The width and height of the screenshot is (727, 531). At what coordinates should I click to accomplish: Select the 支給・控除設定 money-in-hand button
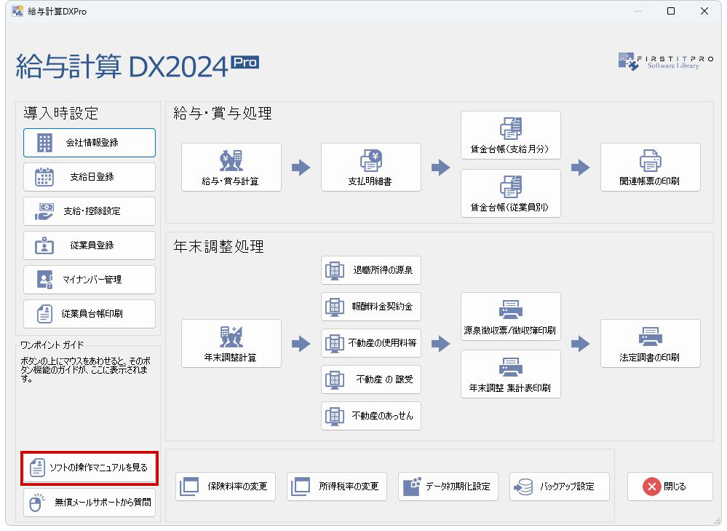click(x=89, y=211)
